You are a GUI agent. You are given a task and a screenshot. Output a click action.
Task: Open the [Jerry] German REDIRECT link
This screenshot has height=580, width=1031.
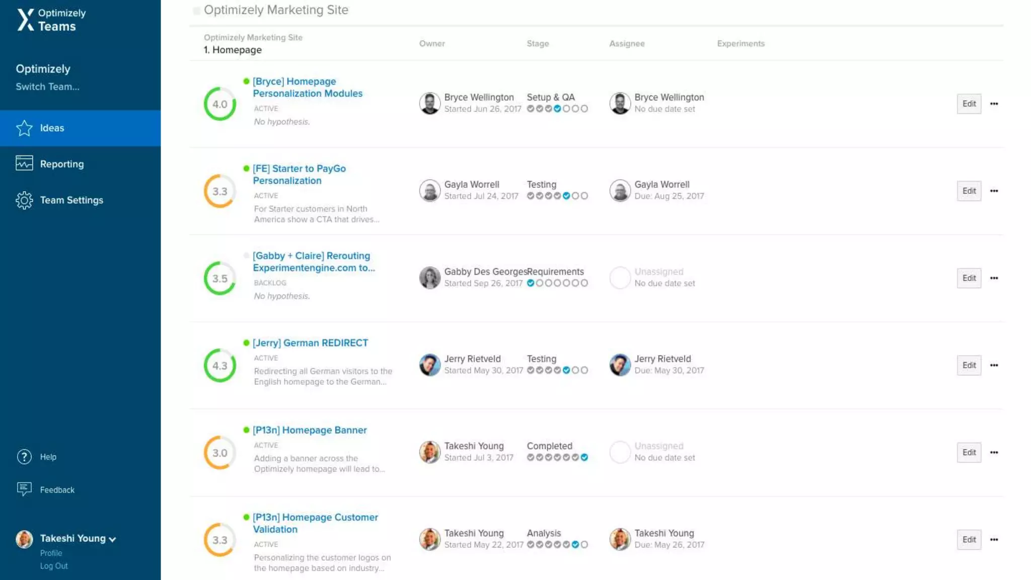310,343
